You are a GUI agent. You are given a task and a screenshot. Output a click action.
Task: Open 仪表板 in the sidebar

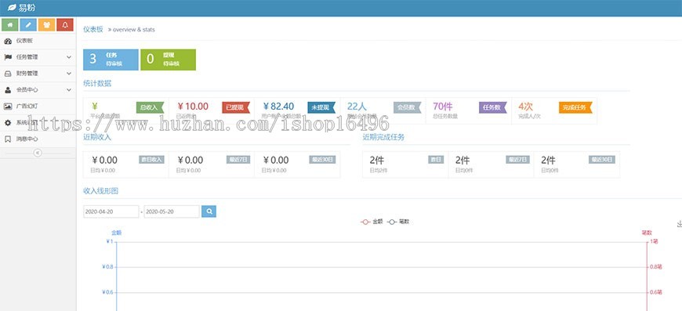point(38,41)
